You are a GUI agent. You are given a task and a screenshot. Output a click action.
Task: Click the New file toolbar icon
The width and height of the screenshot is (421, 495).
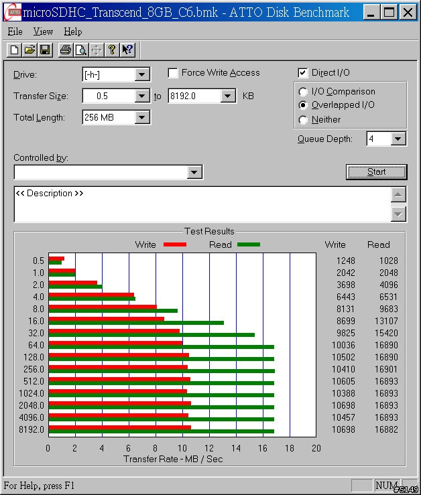pyautogui.click(x=15, y=50)
